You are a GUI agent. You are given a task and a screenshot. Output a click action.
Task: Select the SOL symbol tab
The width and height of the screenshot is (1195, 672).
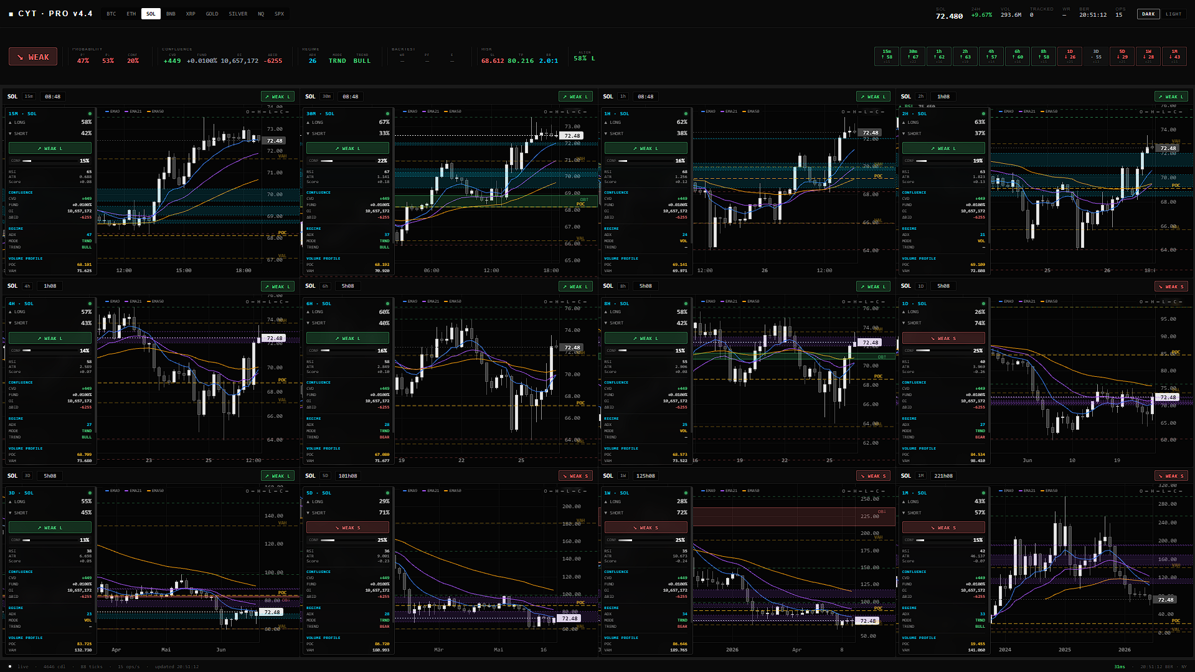151,14
